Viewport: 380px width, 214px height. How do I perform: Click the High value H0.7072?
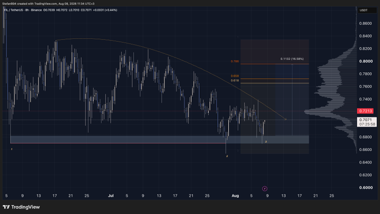coord(62,10)
